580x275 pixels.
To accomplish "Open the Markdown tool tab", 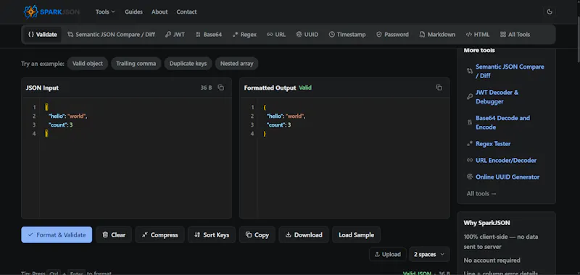I will (437, 35).
